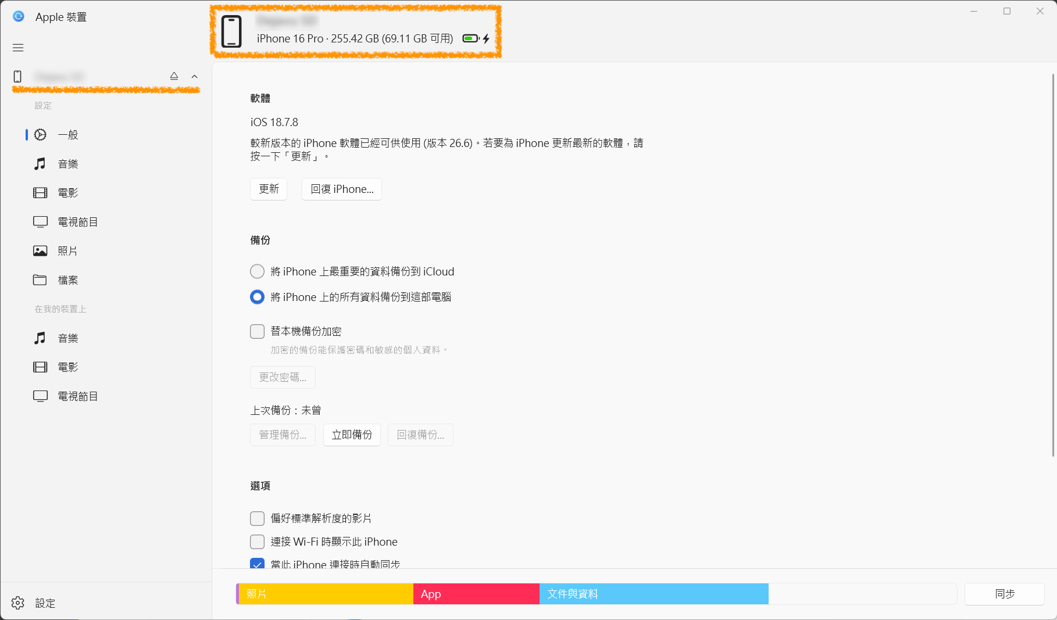This screenshot has width=1057, height=620.
Task: Click the music note icon under 設定
Action: click(40, 164)
